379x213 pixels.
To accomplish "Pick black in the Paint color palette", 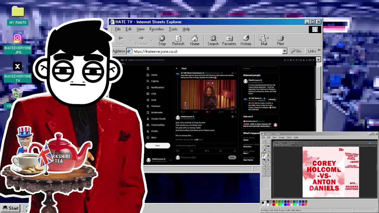I will coord(268,201).
